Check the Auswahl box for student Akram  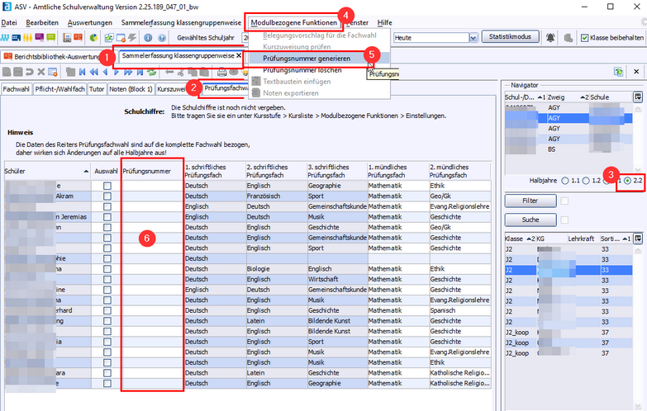point(107,198)
